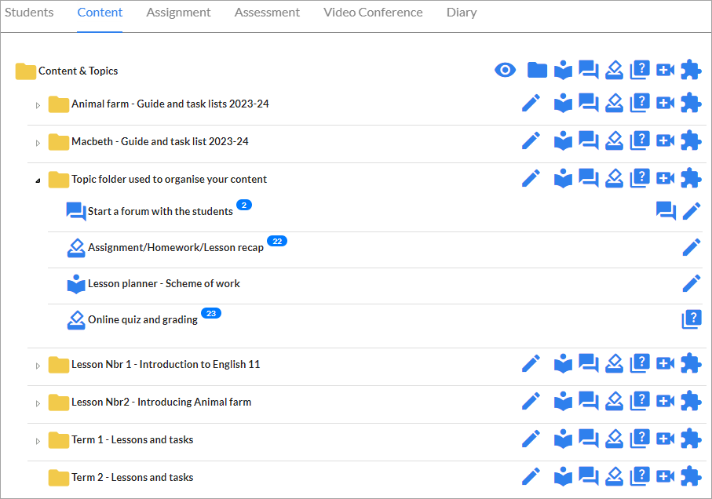
Task: Add a lesson to Animal farm folder
Action: [563, 104]
